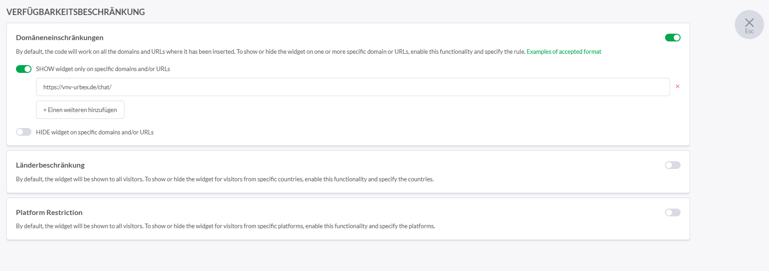Turn off SHOW widget only on specific domains
769x271 pixels.
point(24,69)
